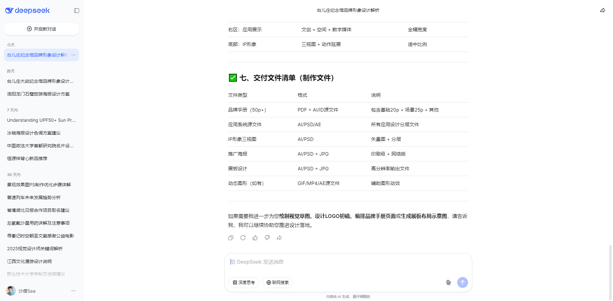Open the 江西文化漫游设计说明 chat
This screenshot has height=301, width=613.
(42, 261)
